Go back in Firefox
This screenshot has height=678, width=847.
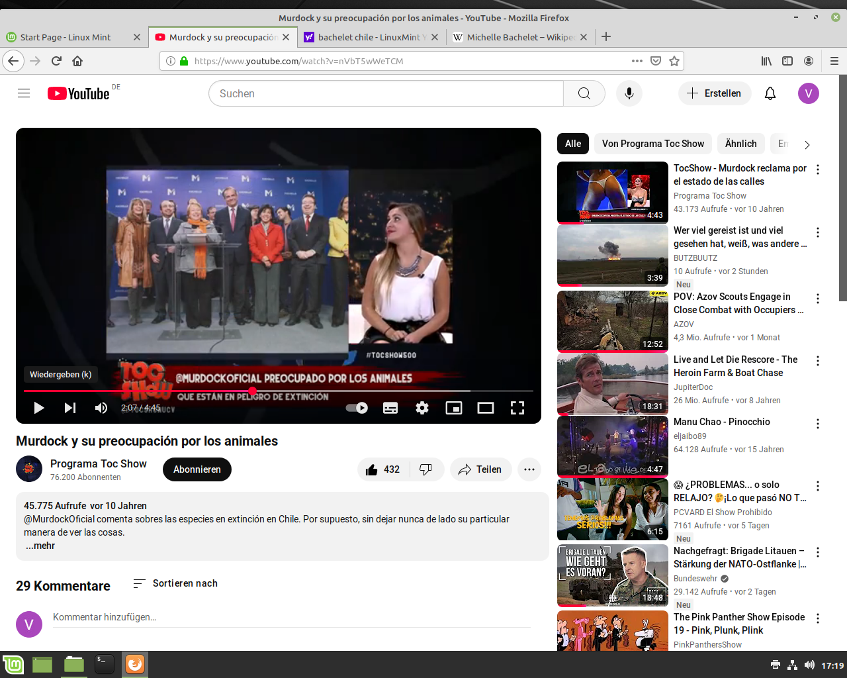tap(13, 61)
